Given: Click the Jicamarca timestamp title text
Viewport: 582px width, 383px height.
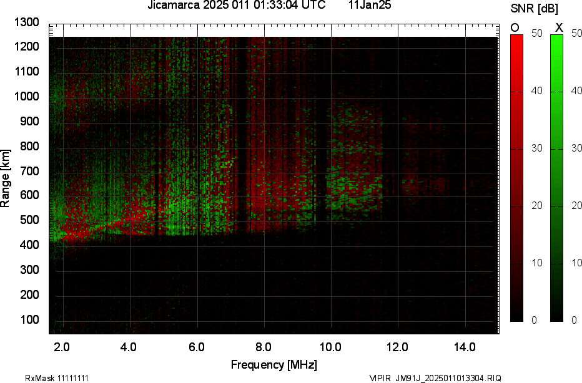Looking at the screenshot, I should [236, 6].
